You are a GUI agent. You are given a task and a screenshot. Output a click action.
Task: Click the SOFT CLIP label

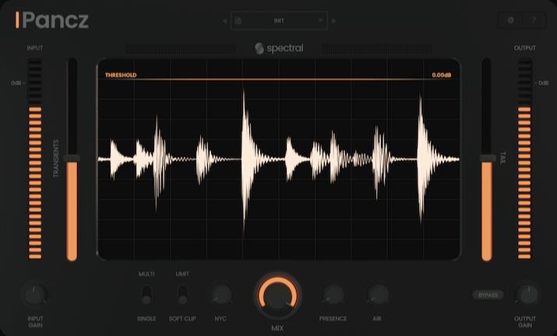point(182,319)
